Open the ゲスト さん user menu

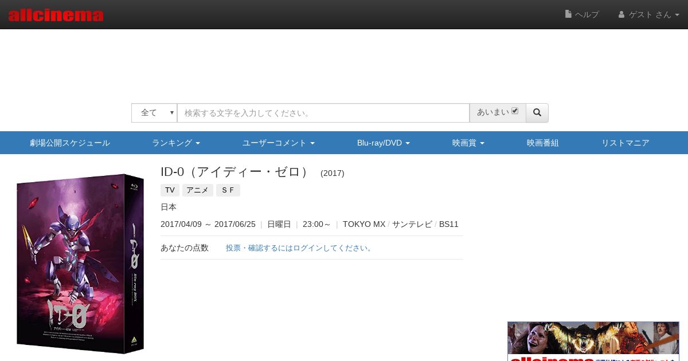(648, 14)
